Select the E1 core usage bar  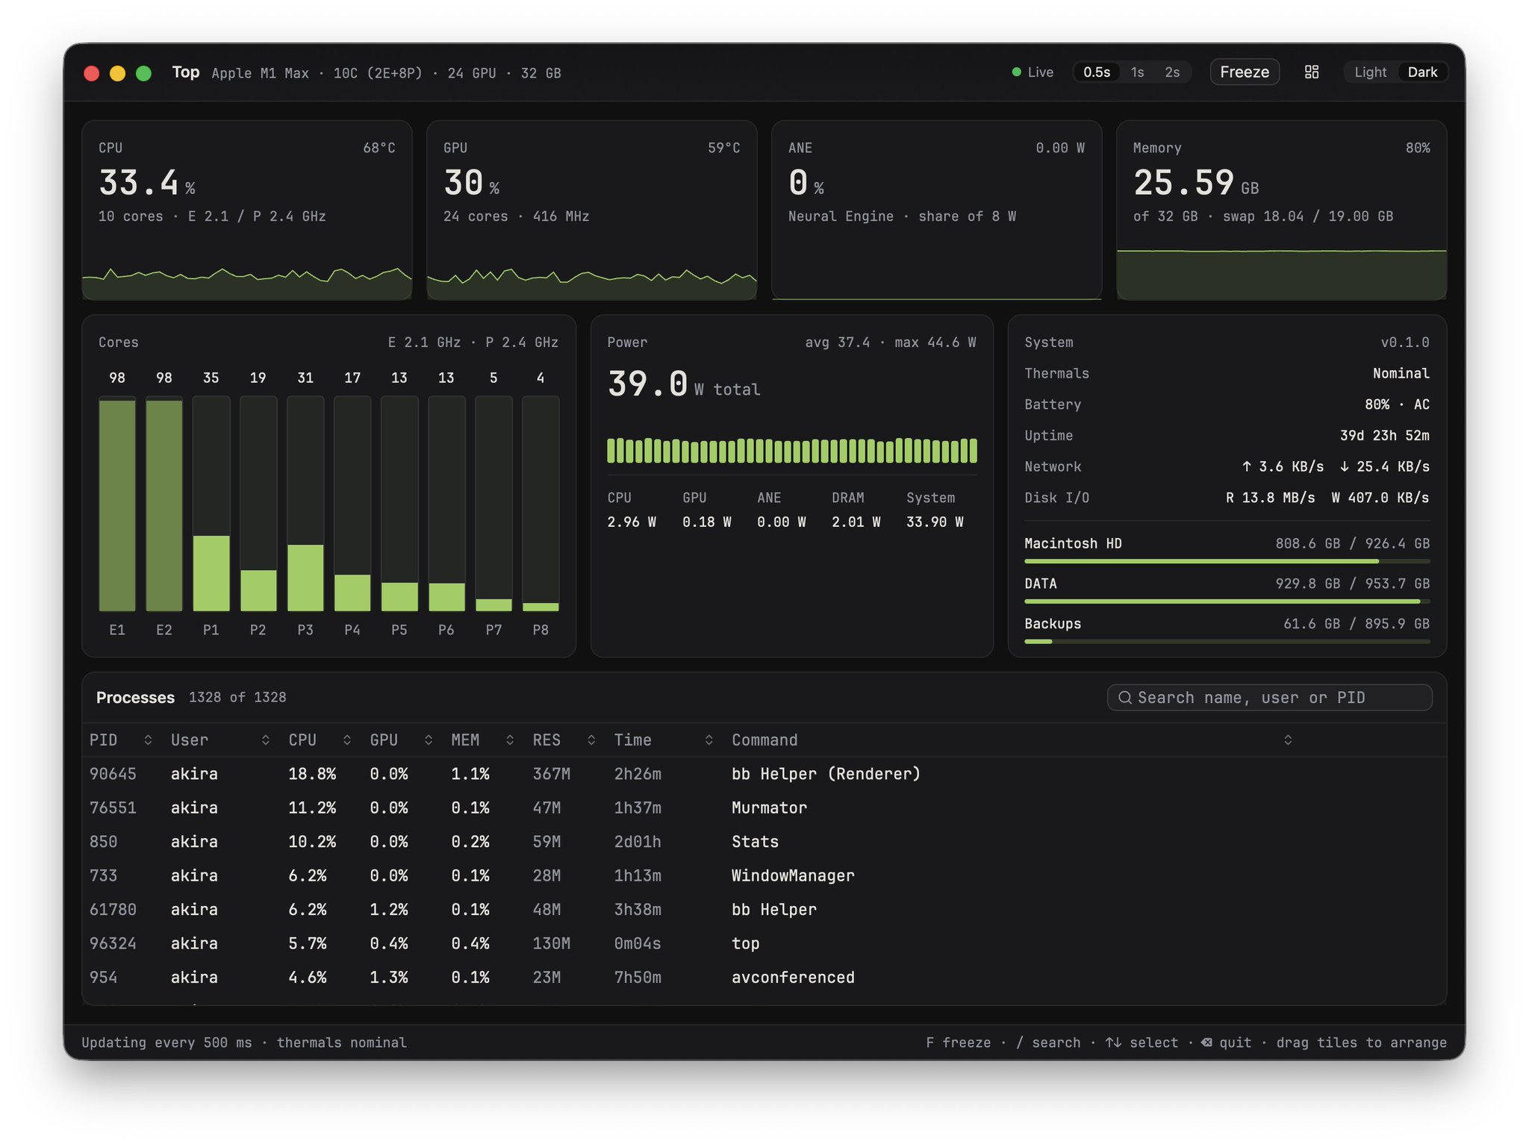[117, 504]
